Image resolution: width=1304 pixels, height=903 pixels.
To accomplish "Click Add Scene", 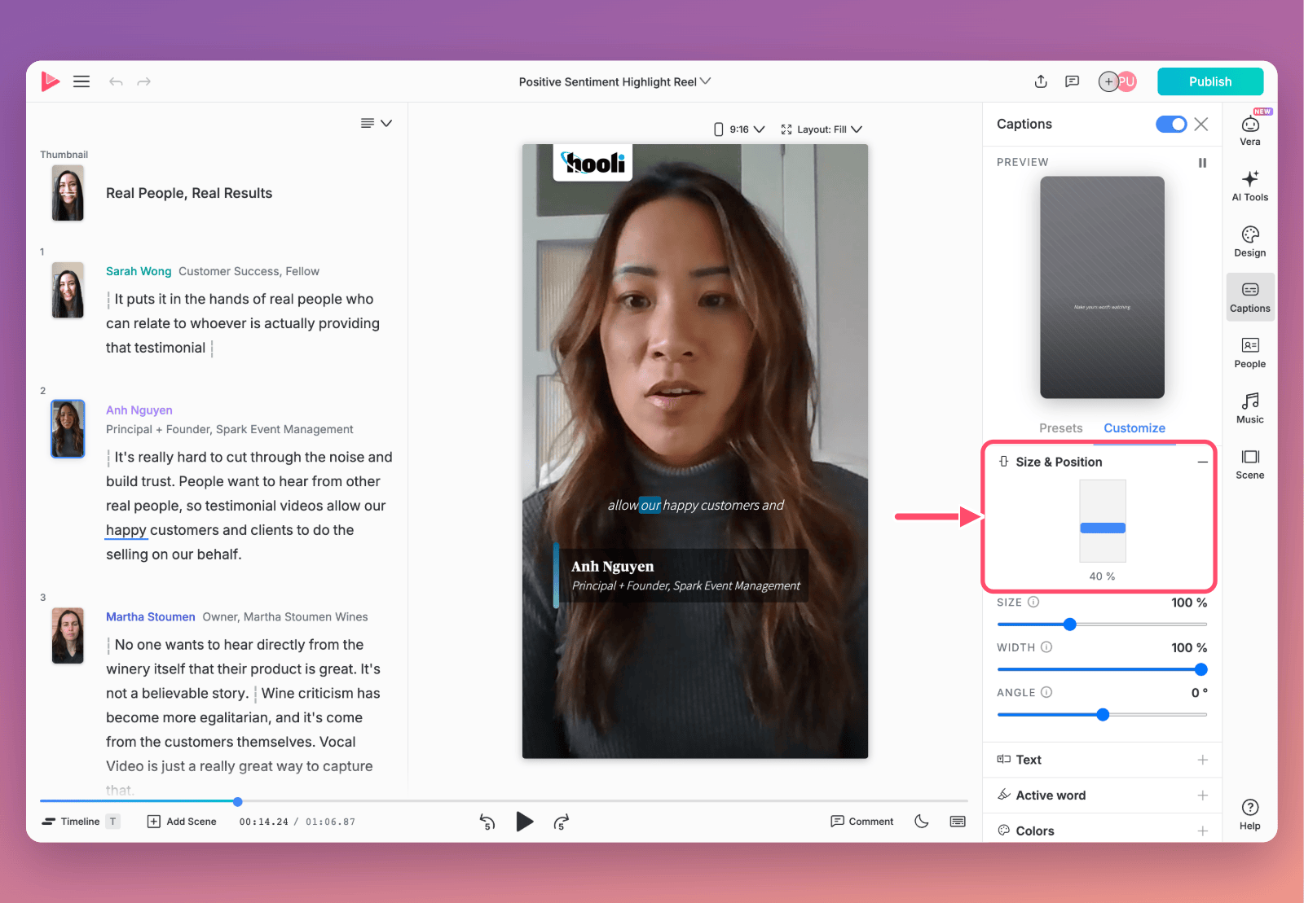I will 182,822.
